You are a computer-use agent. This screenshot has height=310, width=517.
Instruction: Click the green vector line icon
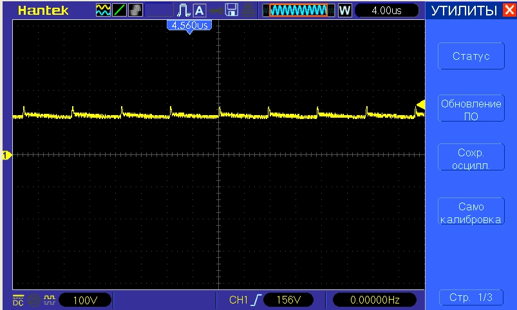coord(120,10)
